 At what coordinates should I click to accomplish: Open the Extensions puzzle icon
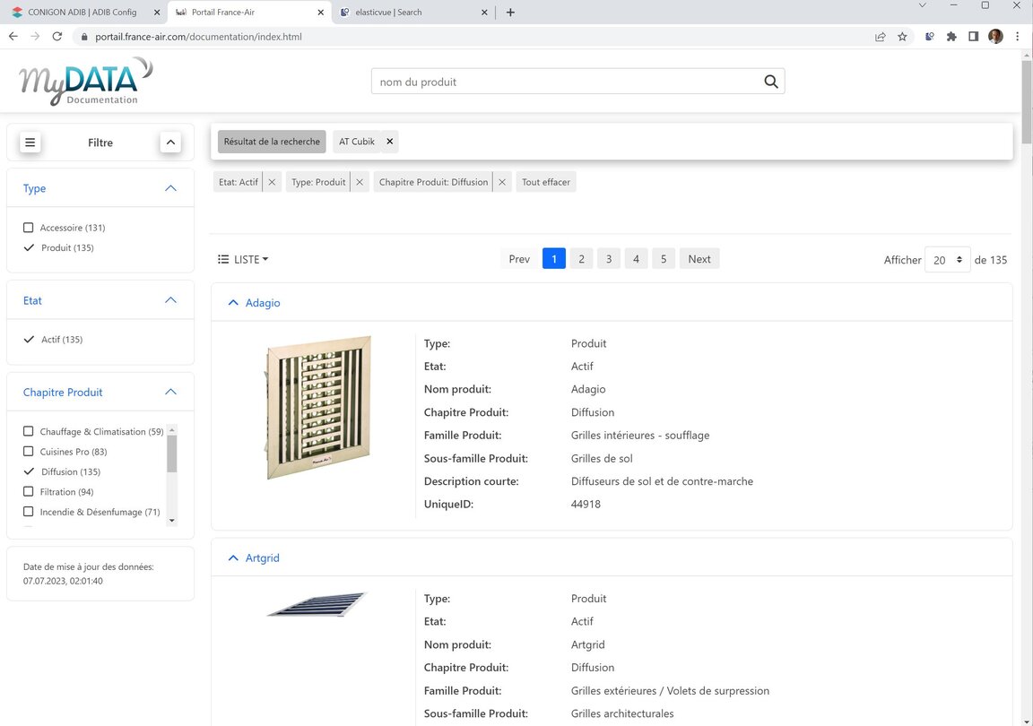coord(951,37)
